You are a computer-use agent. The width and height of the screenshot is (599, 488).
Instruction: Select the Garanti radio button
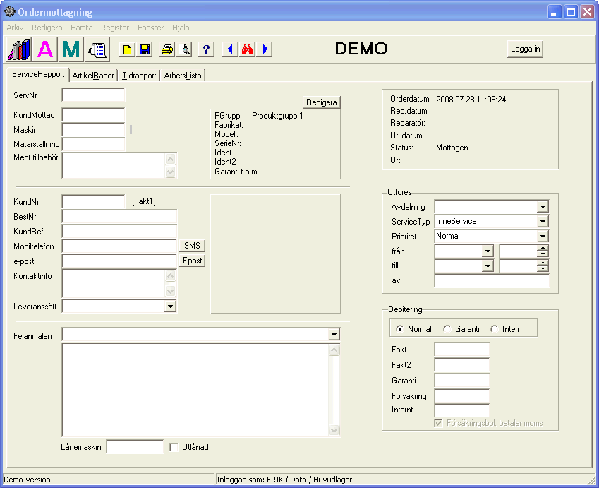tap(447, 329)
